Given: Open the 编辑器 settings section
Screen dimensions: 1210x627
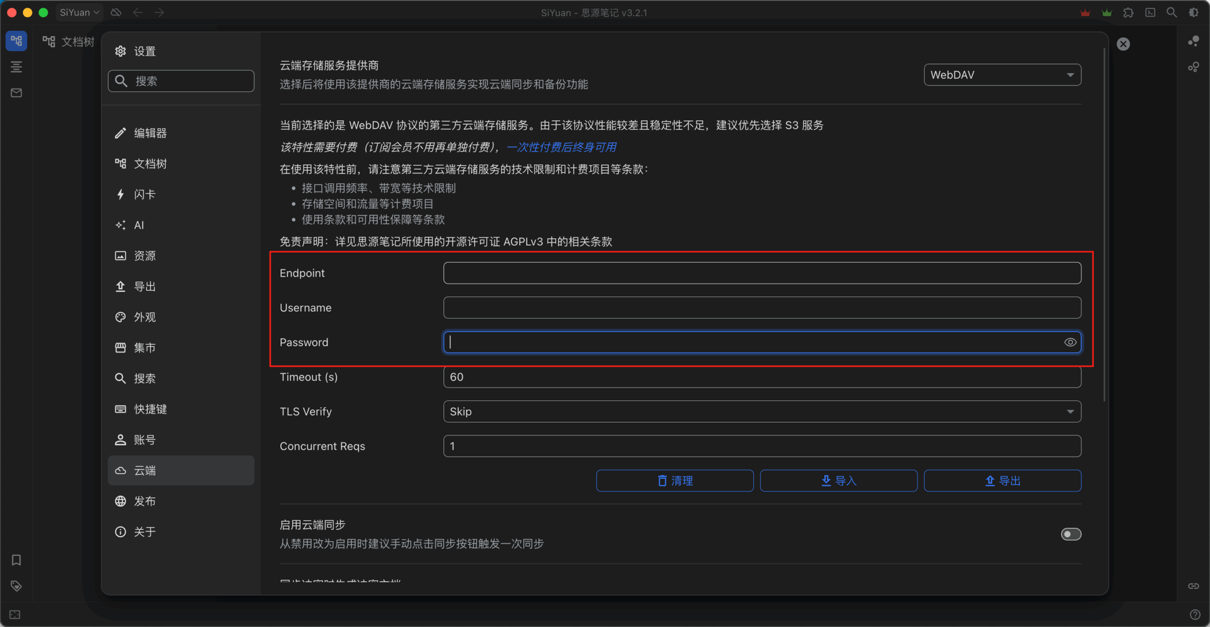Looking at the screenshot, I should pyautogui.click(x=181, y=133).
